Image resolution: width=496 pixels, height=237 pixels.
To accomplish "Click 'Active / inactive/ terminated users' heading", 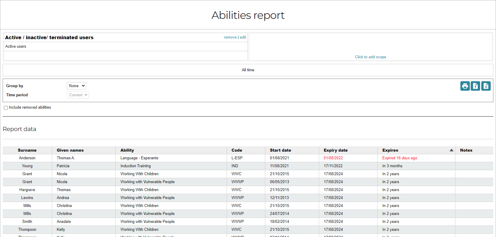I will tap(49, 37).
